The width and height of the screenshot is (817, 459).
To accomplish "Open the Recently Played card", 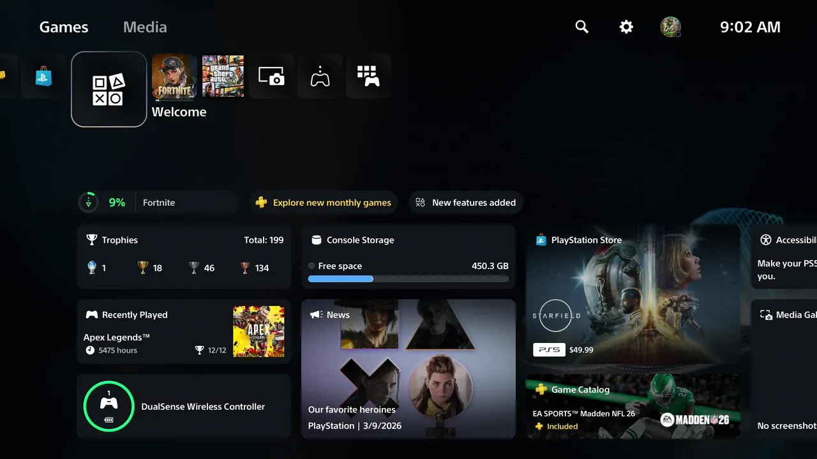I will [x=184, y=331].
